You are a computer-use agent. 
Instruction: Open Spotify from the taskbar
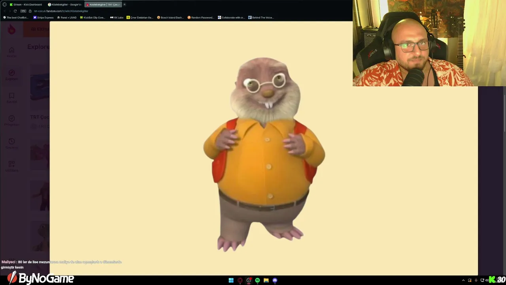257,280
